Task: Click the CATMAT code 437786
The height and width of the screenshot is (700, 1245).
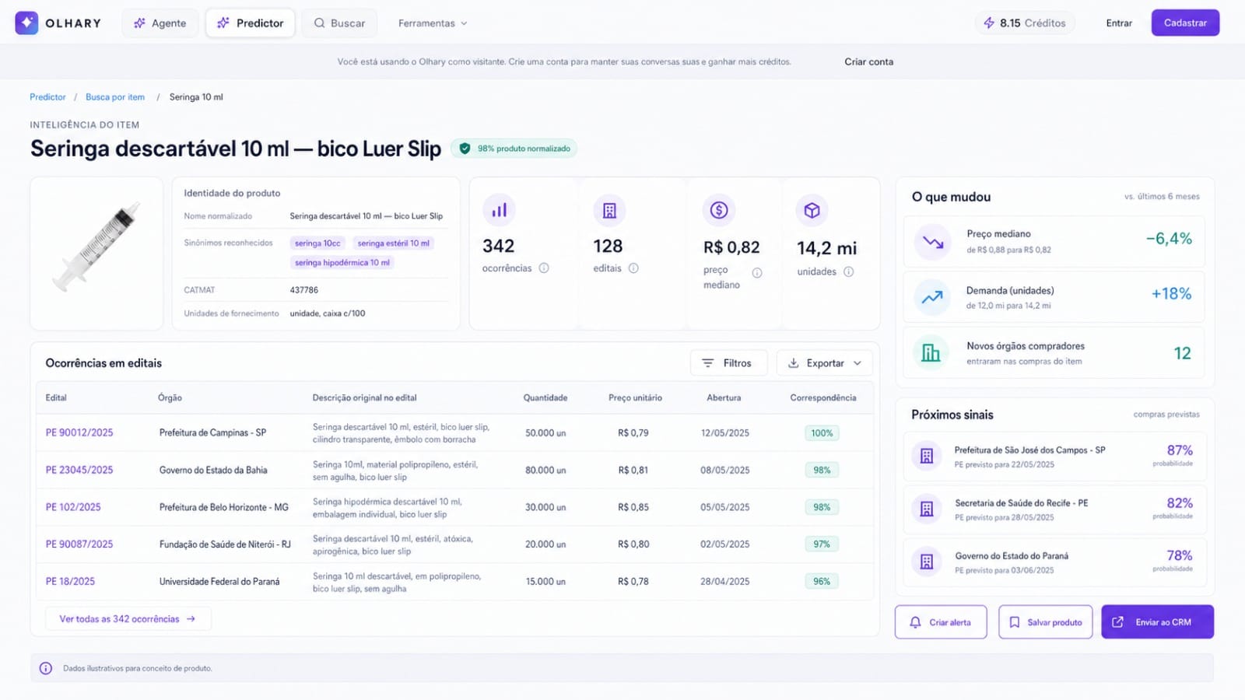Action: point(304,290)
